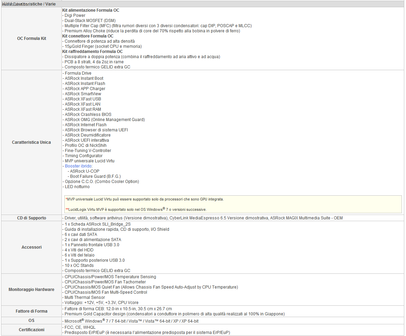Select the "Multiple Filter Cap (MFC)" line

[157, 26]
